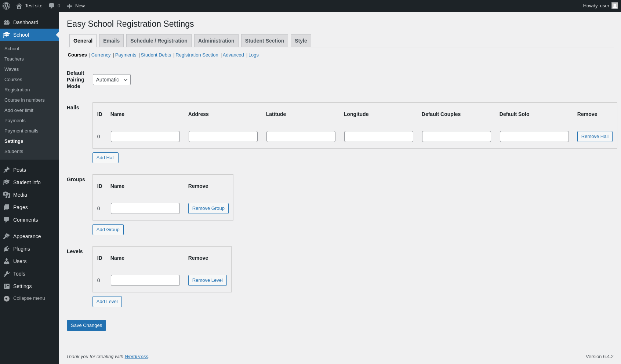Click the Add Group button

(x=108, y=230)
